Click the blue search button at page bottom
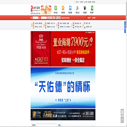Screen dimensions: 127x127 [59, 125]
